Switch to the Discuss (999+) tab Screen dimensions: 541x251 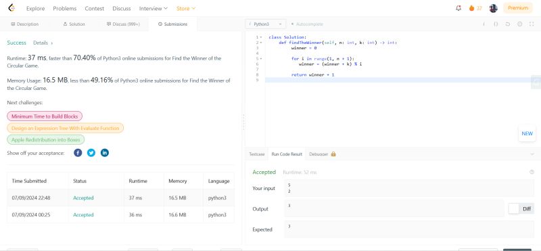124,24
